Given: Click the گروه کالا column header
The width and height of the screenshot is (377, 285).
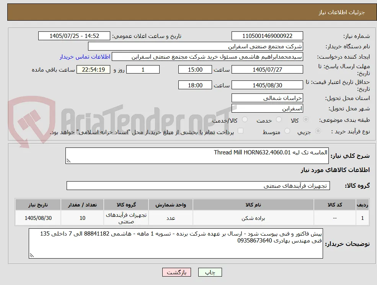Looking at the screenshot, I should click(x=126, y=205).
